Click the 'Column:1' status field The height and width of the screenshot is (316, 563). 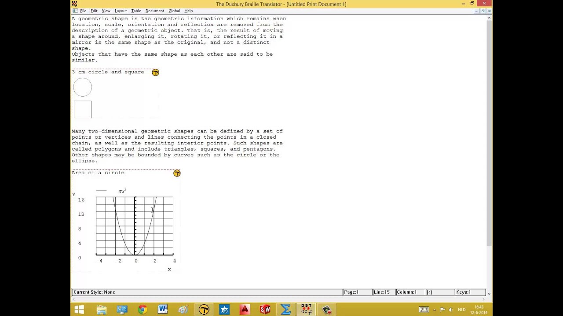(x=410, y=292)
